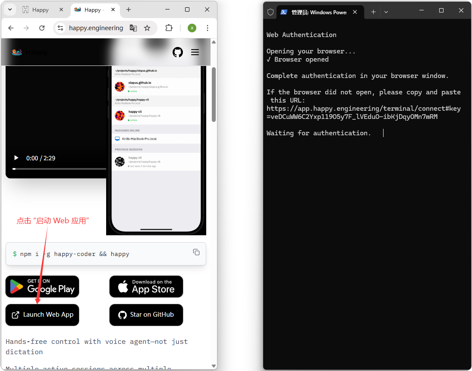Expand the Chrome tab search dropdown
This screenshot has width=472, height=371.
point(9,9)
